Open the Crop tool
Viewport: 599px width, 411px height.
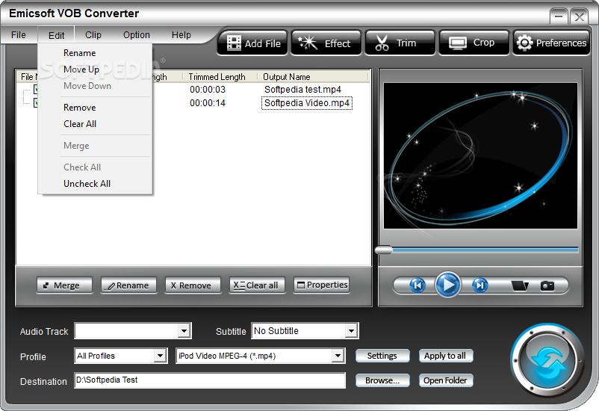474,43
